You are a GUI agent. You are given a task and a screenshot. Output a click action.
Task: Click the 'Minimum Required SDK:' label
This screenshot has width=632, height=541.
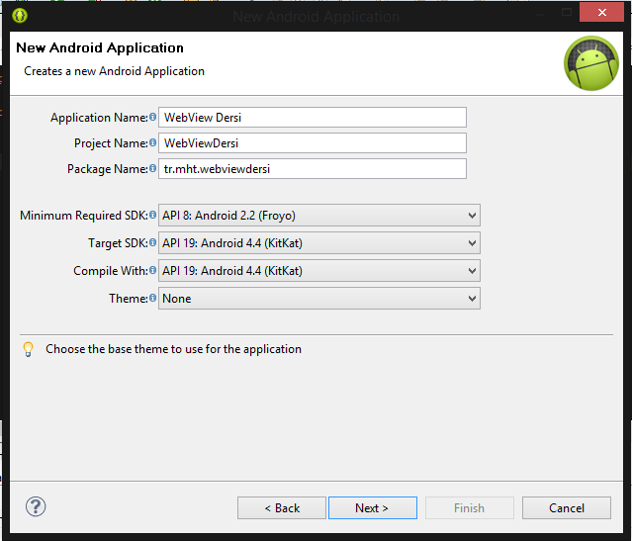(84, 216)
